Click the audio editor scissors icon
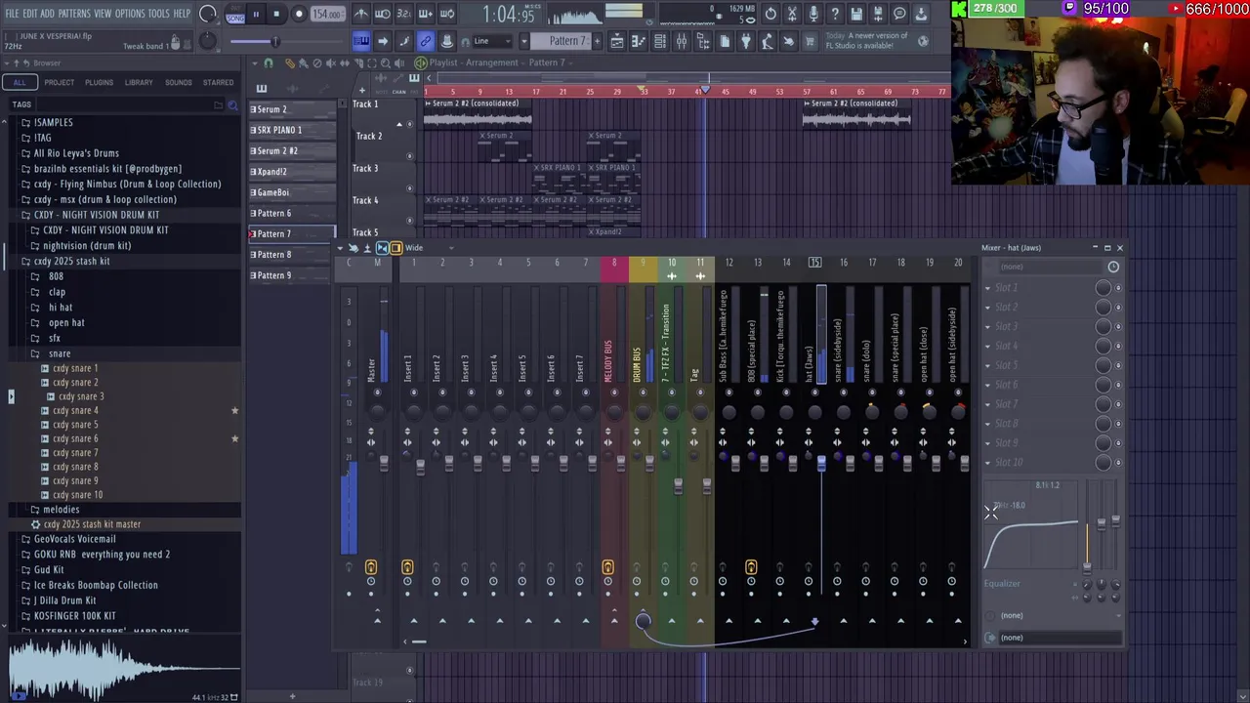This screenshot has width=1250, height=703. pyautogui.click(x=791, y=15)
